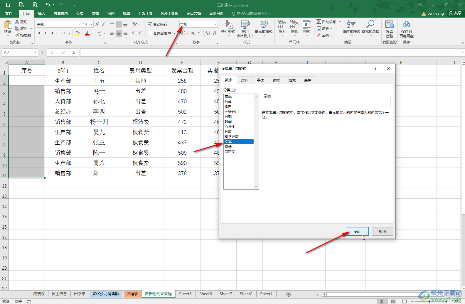Select 数值 in category list
The width and height of the screenshot is (465, 304).
pyautogui.click(x=228, y=102)
